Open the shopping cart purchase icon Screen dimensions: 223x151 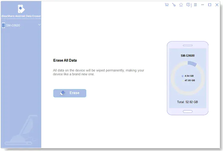tap(167, 5)
